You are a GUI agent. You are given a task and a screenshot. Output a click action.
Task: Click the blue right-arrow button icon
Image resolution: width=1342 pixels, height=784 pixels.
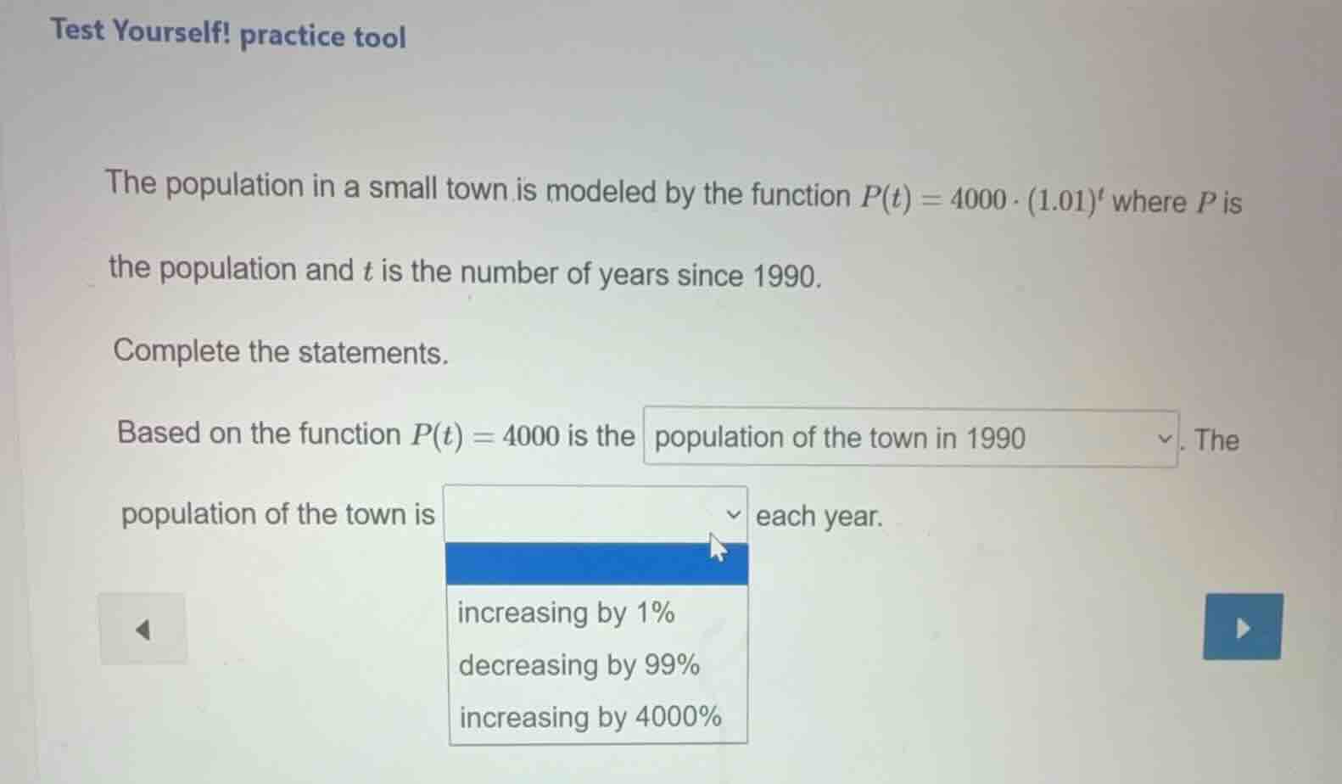click(1242, 628)
